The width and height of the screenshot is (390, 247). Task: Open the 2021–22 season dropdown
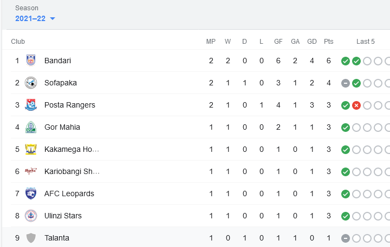(x=35, y=18)
